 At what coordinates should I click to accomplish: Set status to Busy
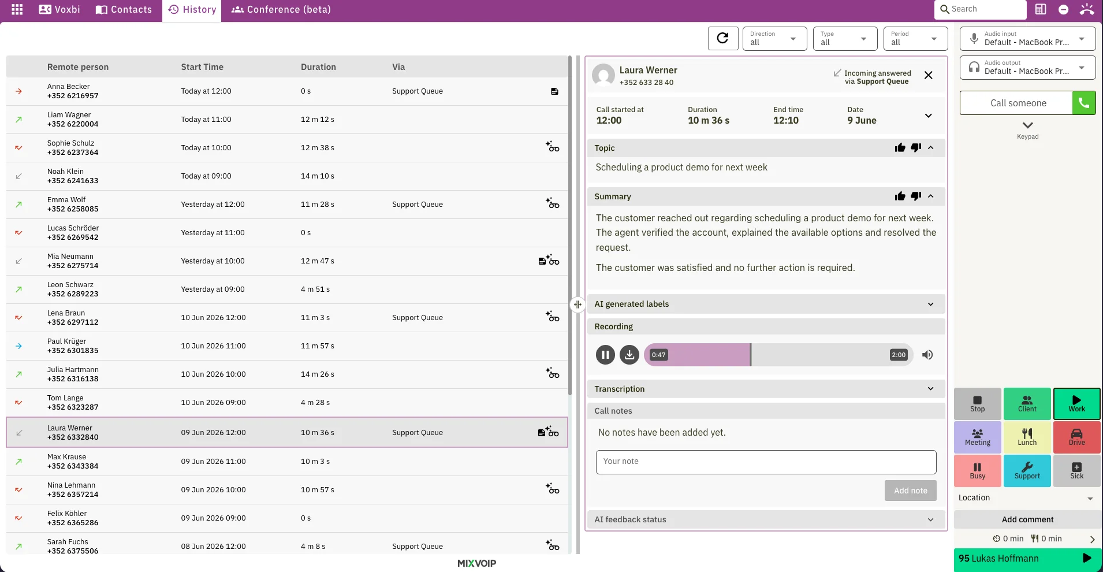coord(977,470)
